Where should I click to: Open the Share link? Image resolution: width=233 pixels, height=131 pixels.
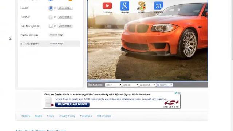coord(39,116)
